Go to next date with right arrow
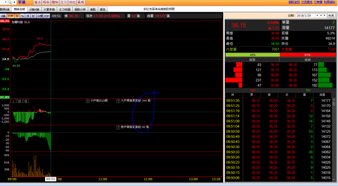This screenshot has height=186, width=338. coord(324,15)
